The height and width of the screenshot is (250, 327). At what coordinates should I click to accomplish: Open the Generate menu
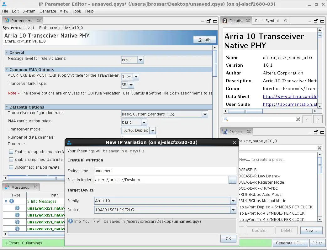click(48, 11)
